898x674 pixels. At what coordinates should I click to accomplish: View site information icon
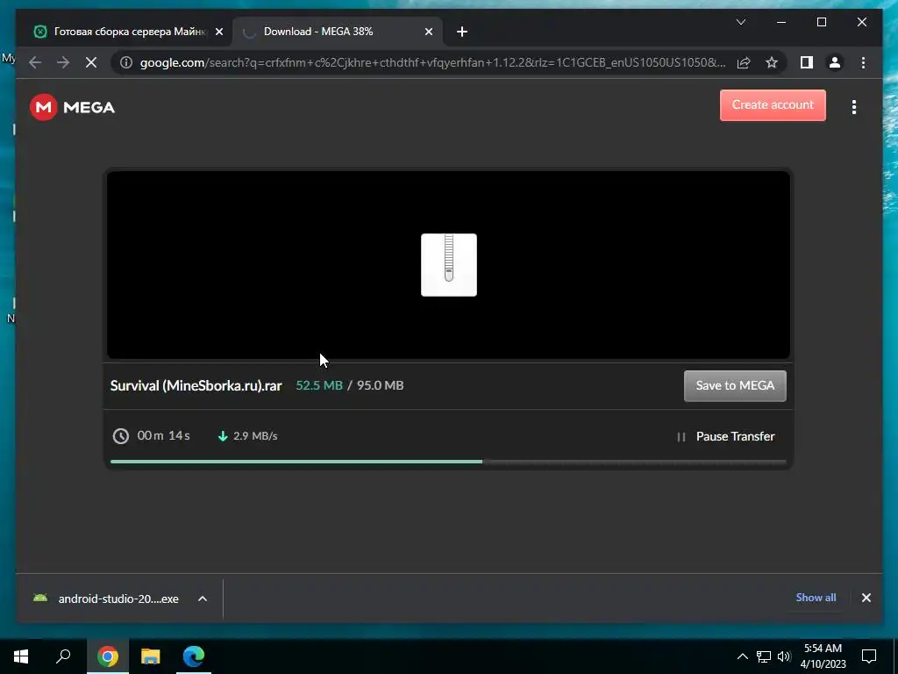click(x=126, y=62)
